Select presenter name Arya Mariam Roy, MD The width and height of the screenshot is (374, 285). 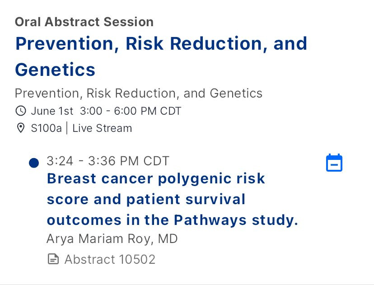[x=112, y=239]
